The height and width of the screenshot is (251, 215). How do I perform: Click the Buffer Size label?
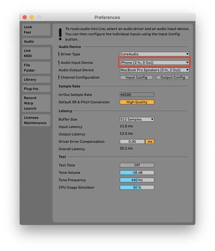[68, 119]
